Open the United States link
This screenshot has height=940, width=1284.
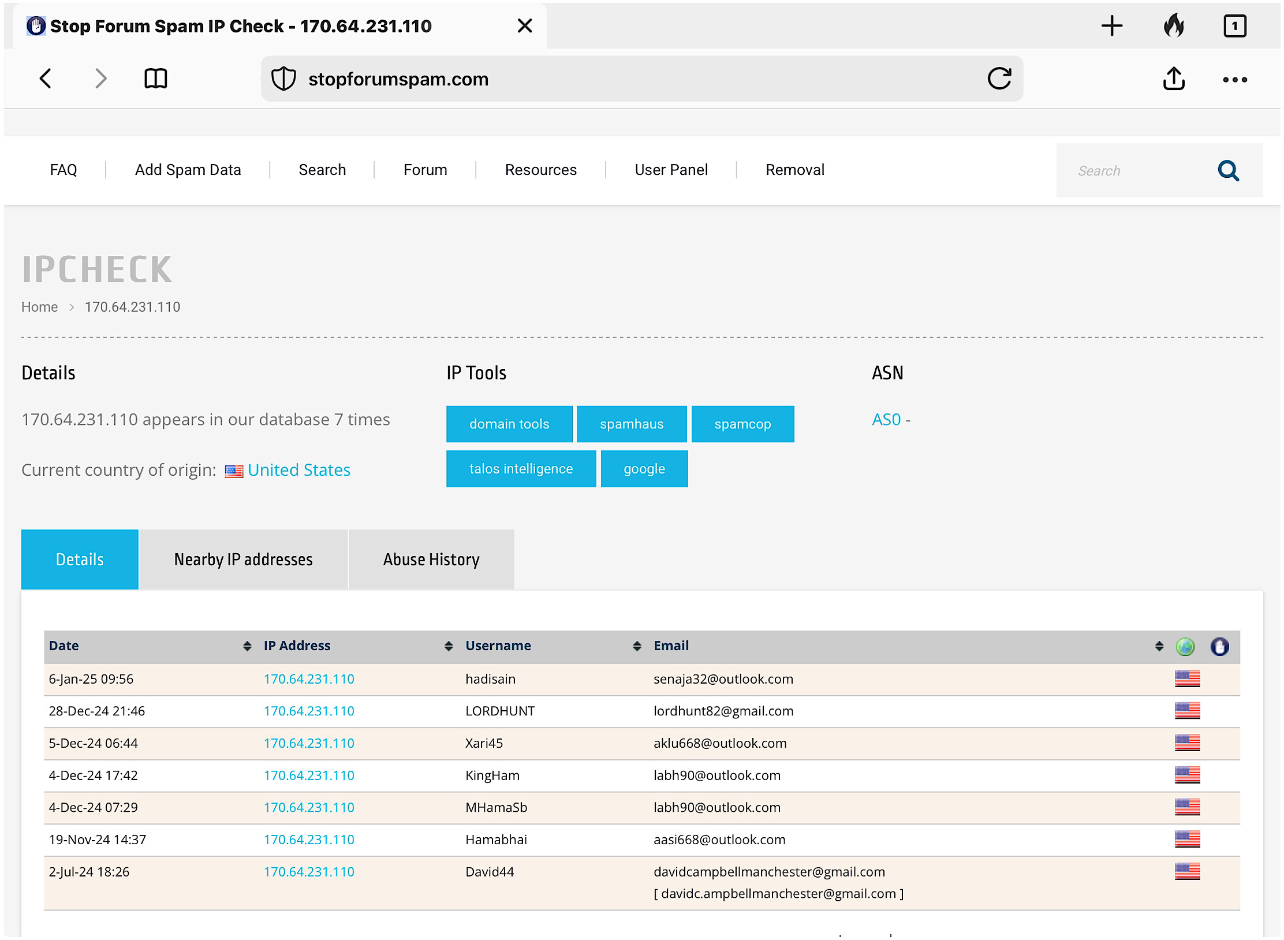299,470
